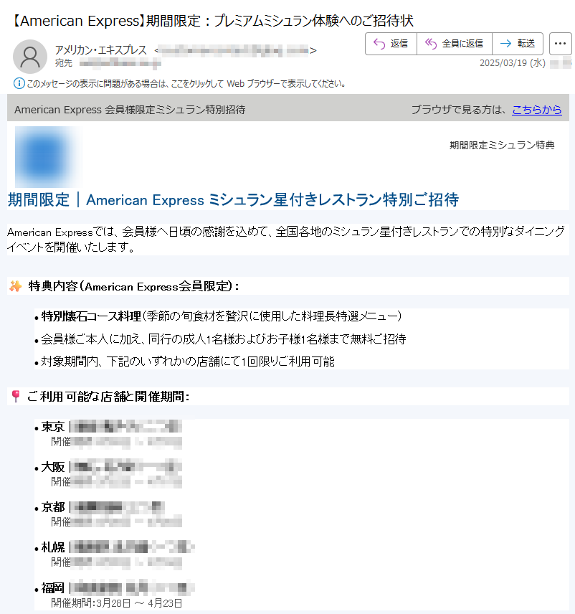Open the more actions ellipsis menu
This screenshot has width=575, height=614.
pyautogui.click(x=560, y=44)
